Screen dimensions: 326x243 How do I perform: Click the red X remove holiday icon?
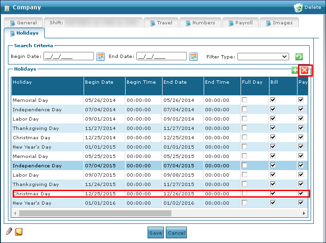coord(305,70)
